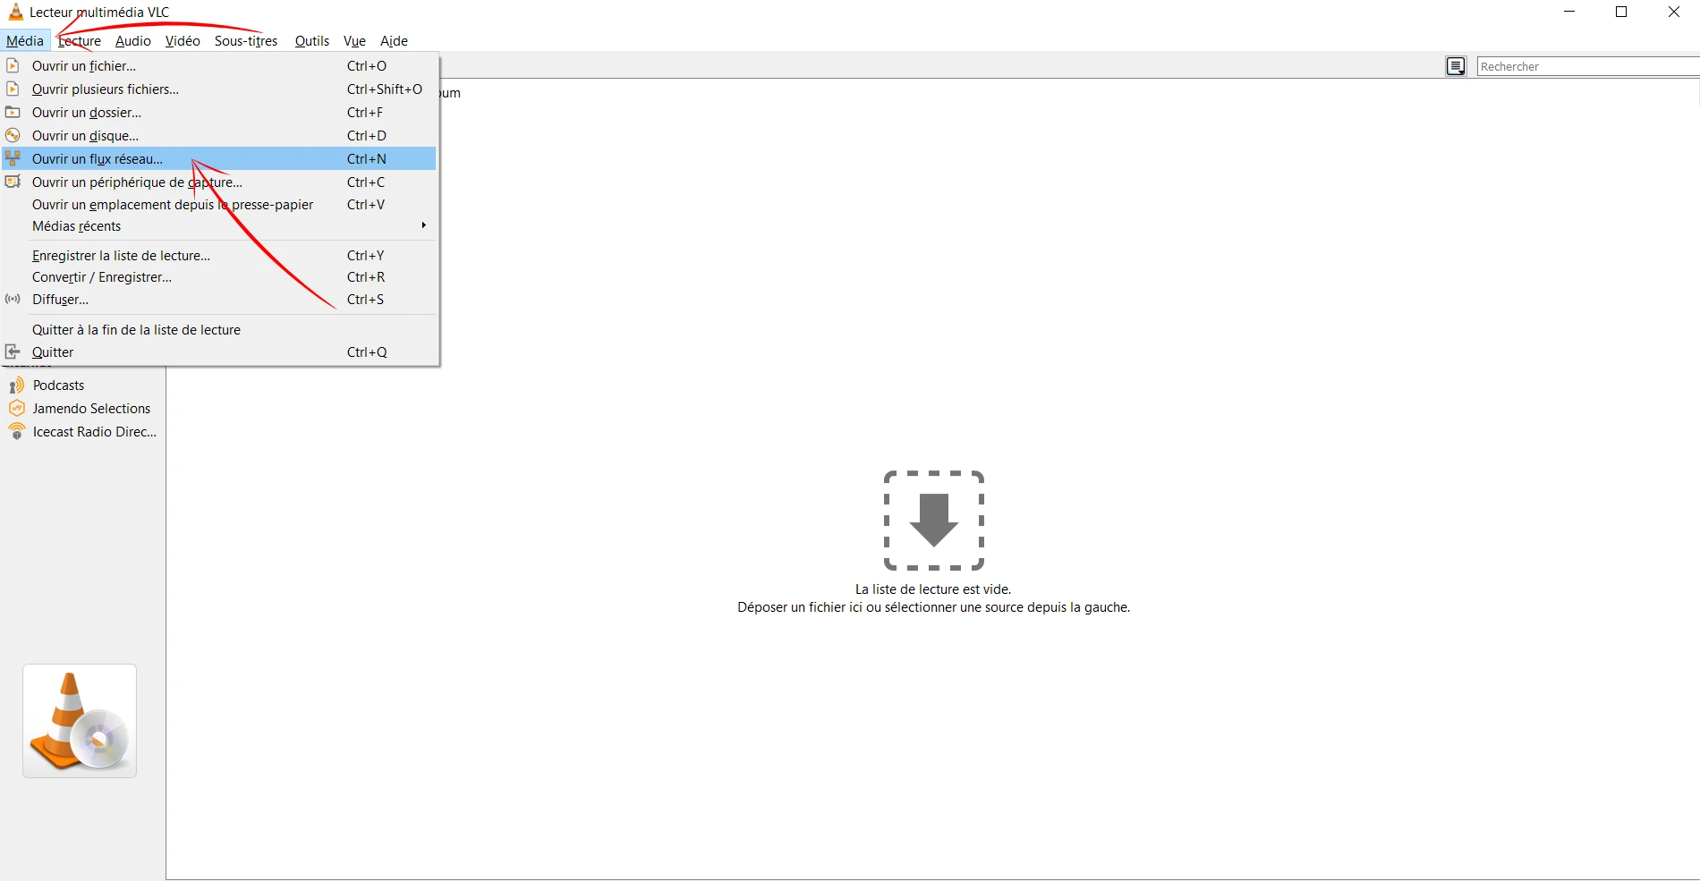The width and height of the screenshot is (1700, 881).
Task: Click the 'La liste de lecture est vide.' text
Action: 933,589
